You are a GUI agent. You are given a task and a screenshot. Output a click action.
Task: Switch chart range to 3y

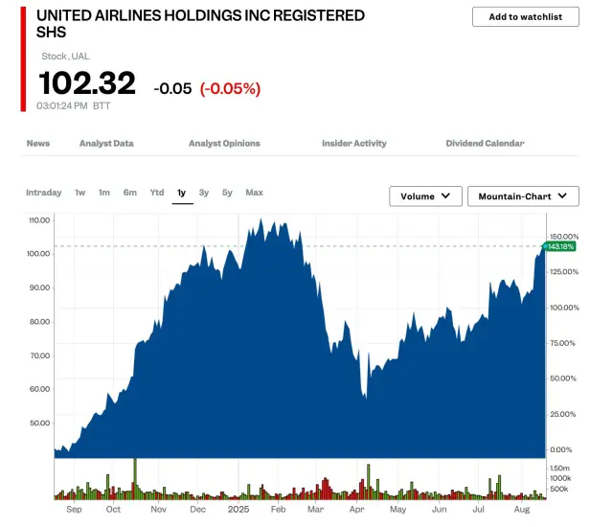(204, 193)
